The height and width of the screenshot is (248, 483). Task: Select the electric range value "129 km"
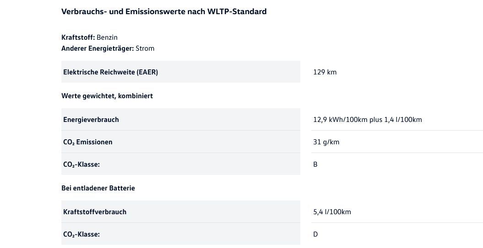(325, 72)
